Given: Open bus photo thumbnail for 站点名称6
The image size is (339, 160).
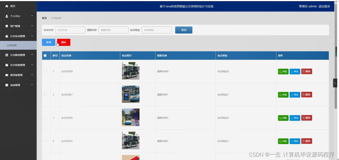Looking at the screenshot, I should pos(130,117).
